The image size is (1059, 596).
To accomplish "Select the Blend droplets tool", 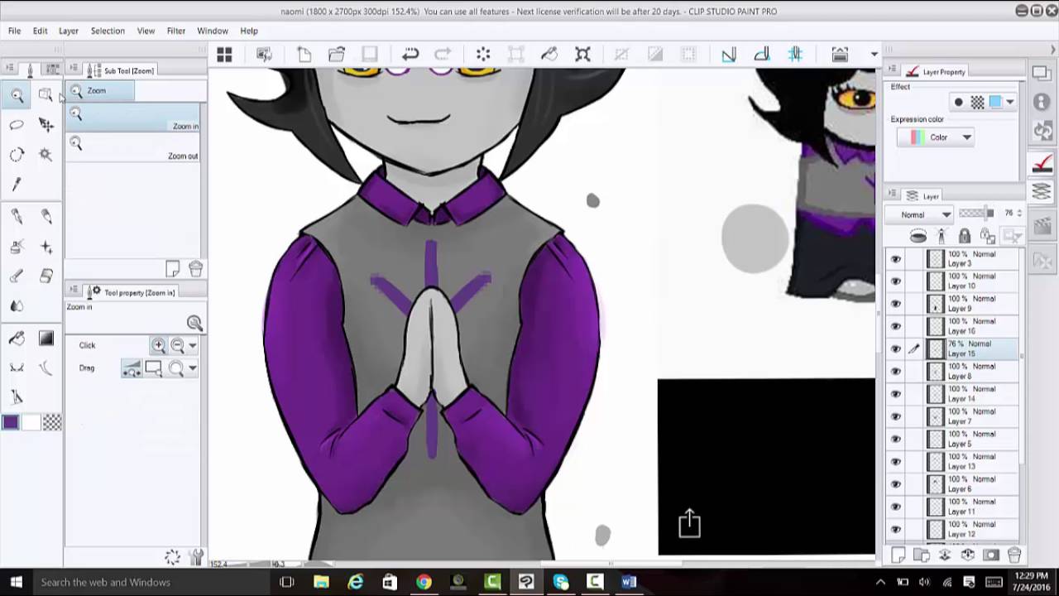I will tap(17, 306).
